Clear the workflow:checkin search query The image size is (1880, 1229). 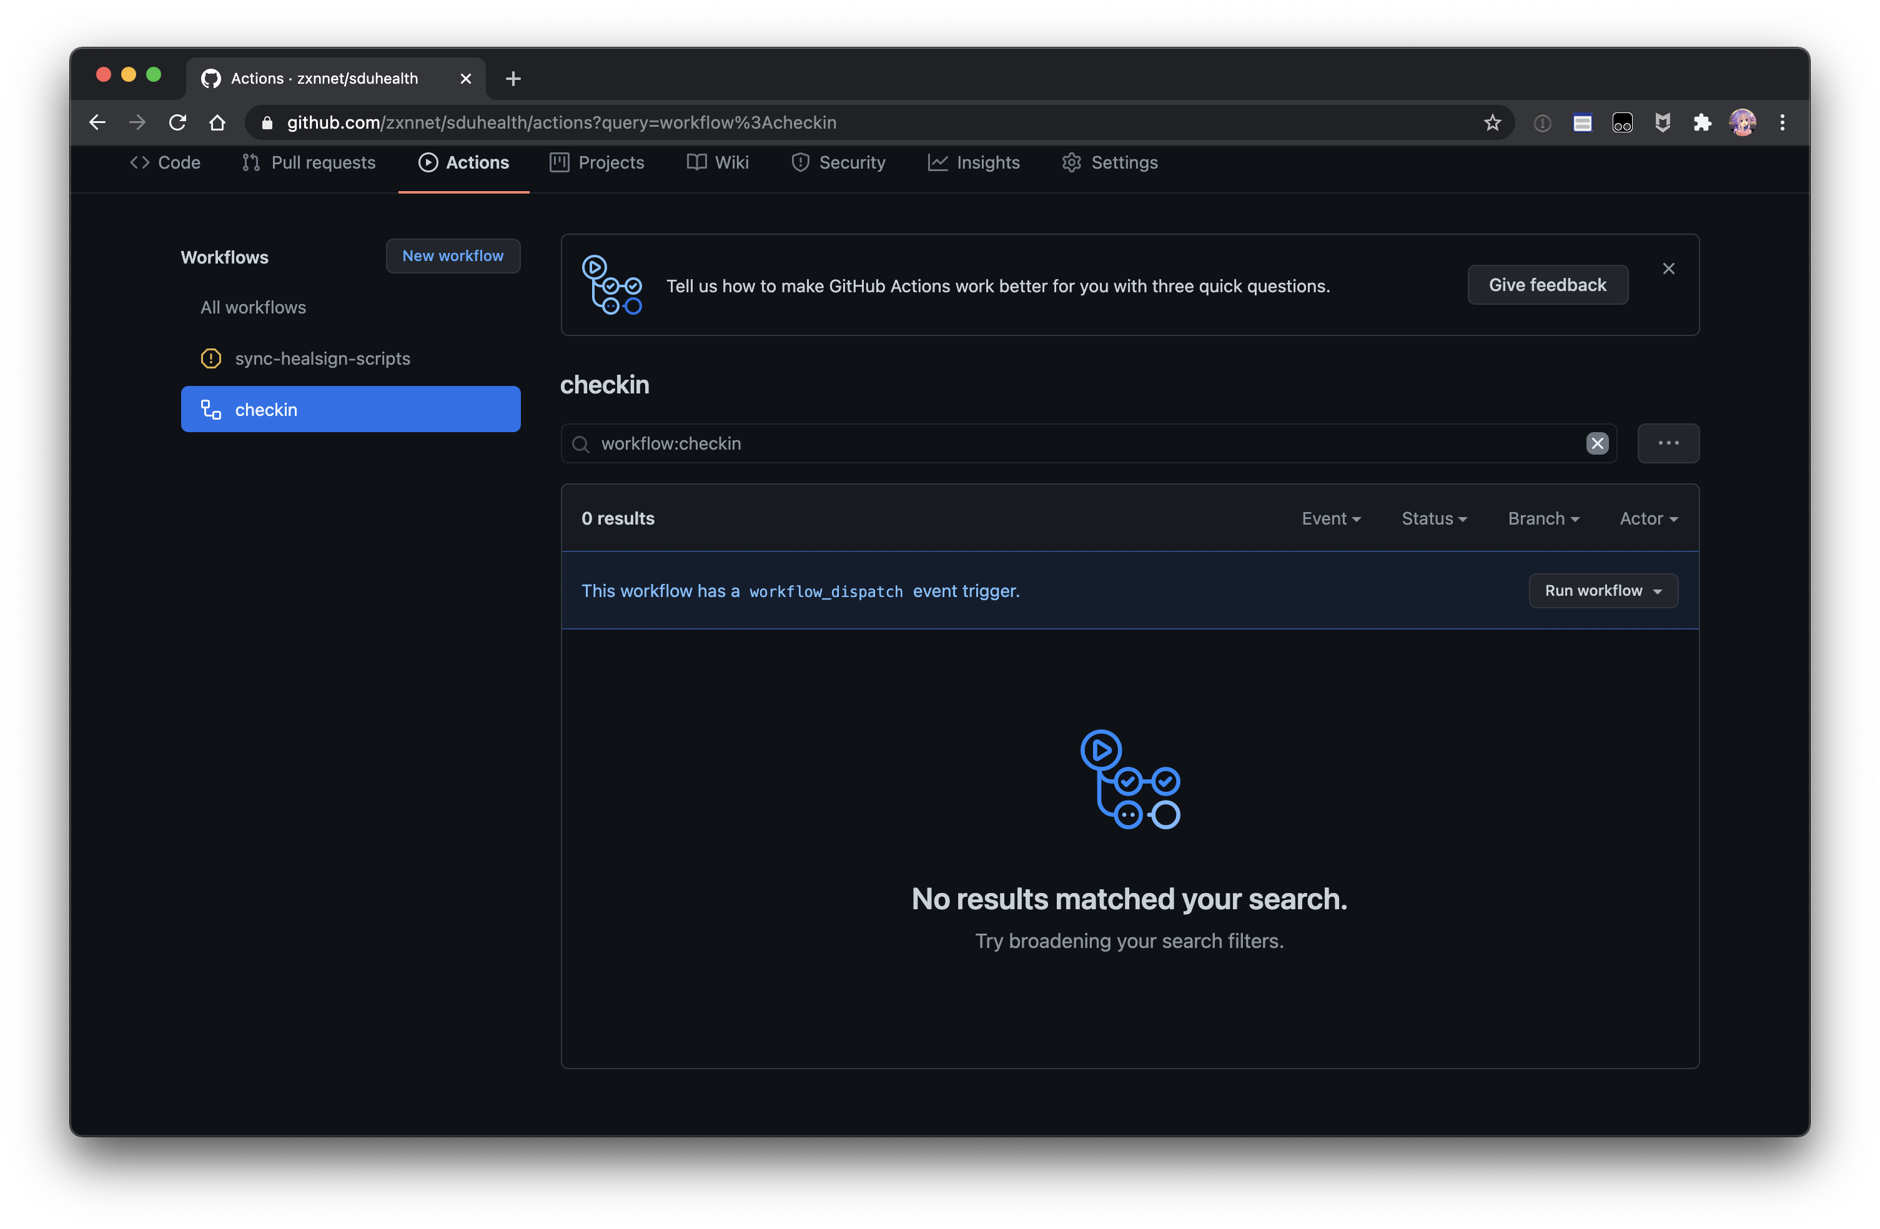(x=1597, y=443)
